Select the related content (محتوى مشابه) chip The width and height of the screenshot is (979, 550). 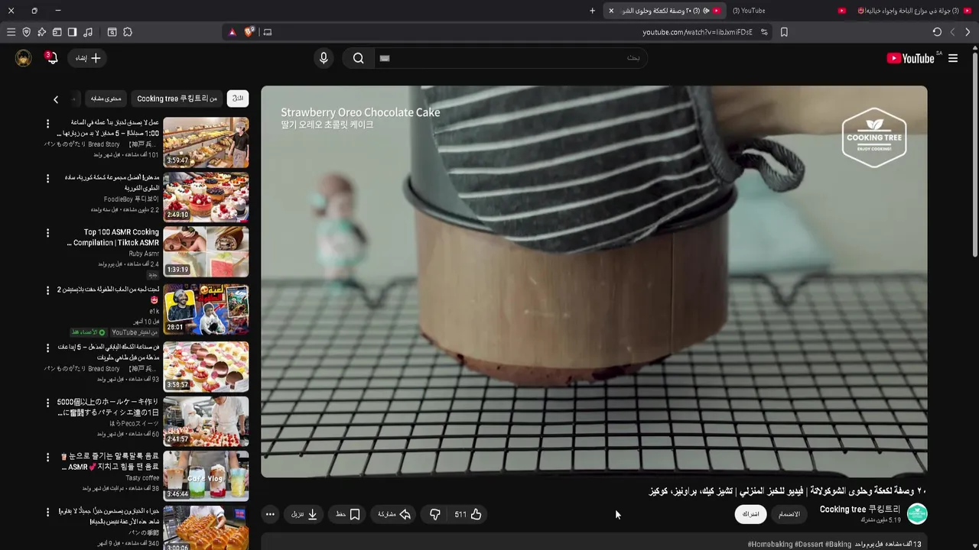[x=106, y=99]
